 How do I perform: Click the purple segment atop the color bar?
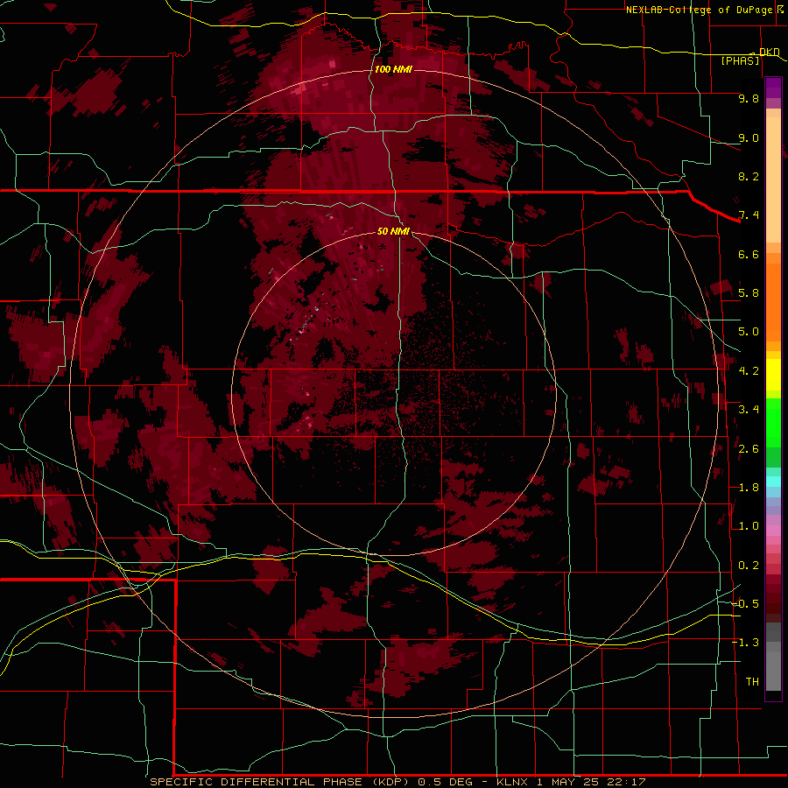(x=773, y=88)
